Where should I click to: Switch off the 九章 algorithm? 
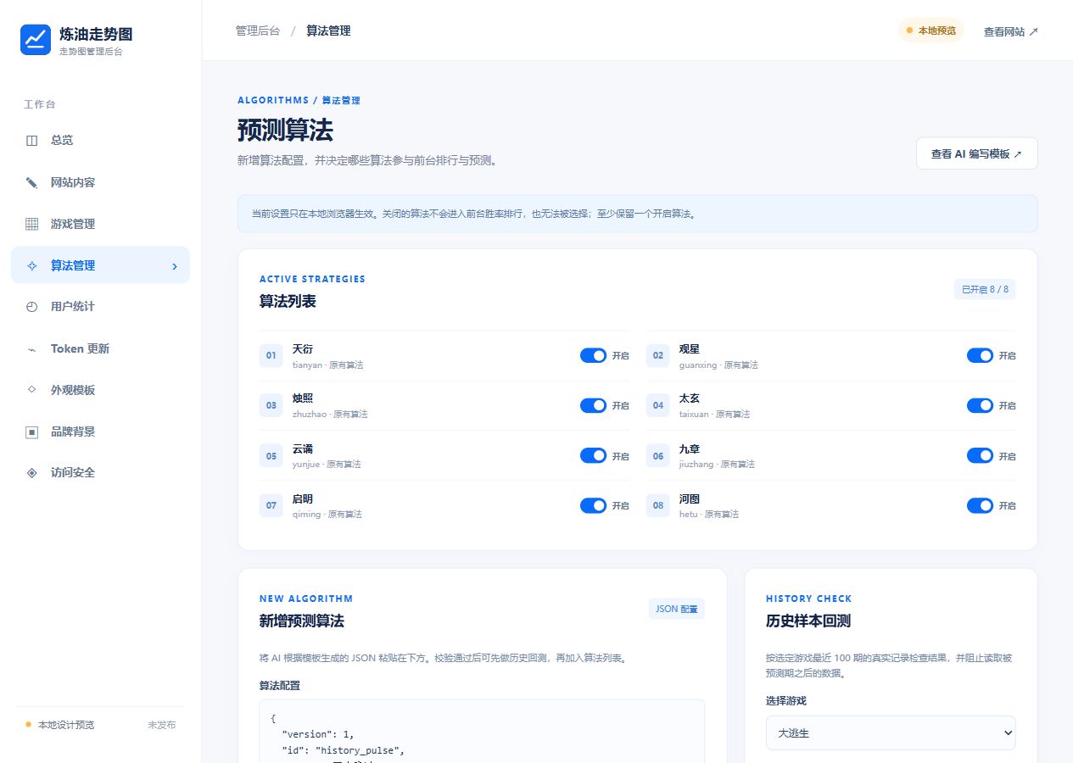980,456
